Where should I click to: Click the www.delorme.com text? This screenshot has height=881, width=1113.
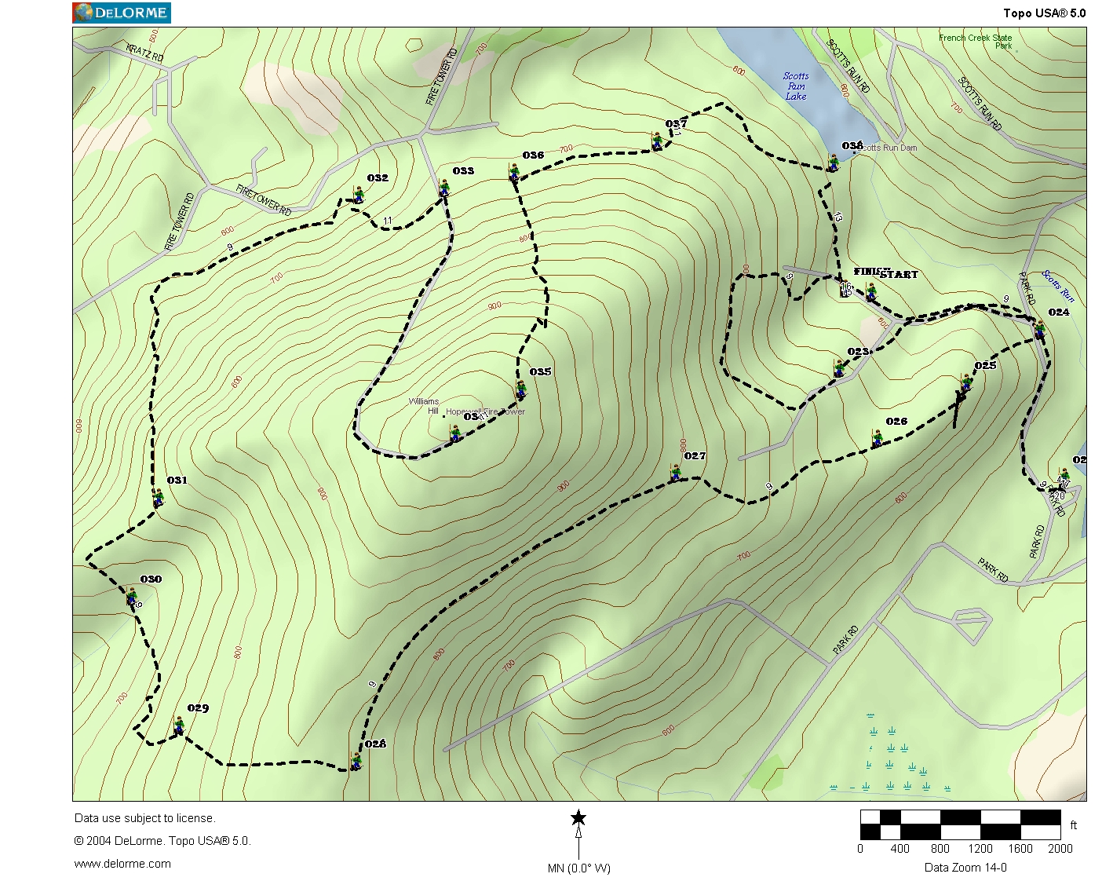click(122, 864)
